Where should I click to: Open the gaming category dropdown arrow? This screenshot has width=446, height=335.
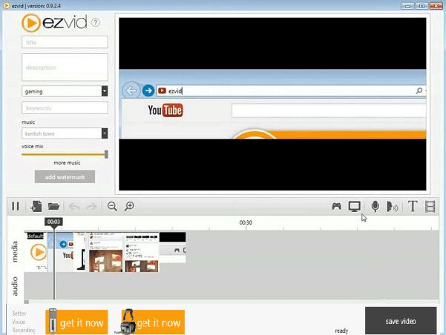[105, 91]
